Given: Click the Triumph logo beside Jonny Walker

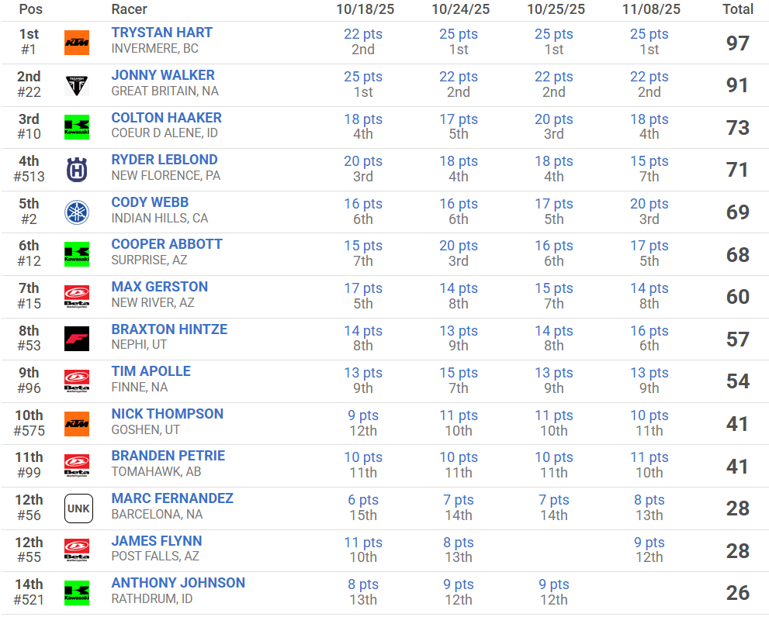Looking at the screenshot, I should 77,84.
